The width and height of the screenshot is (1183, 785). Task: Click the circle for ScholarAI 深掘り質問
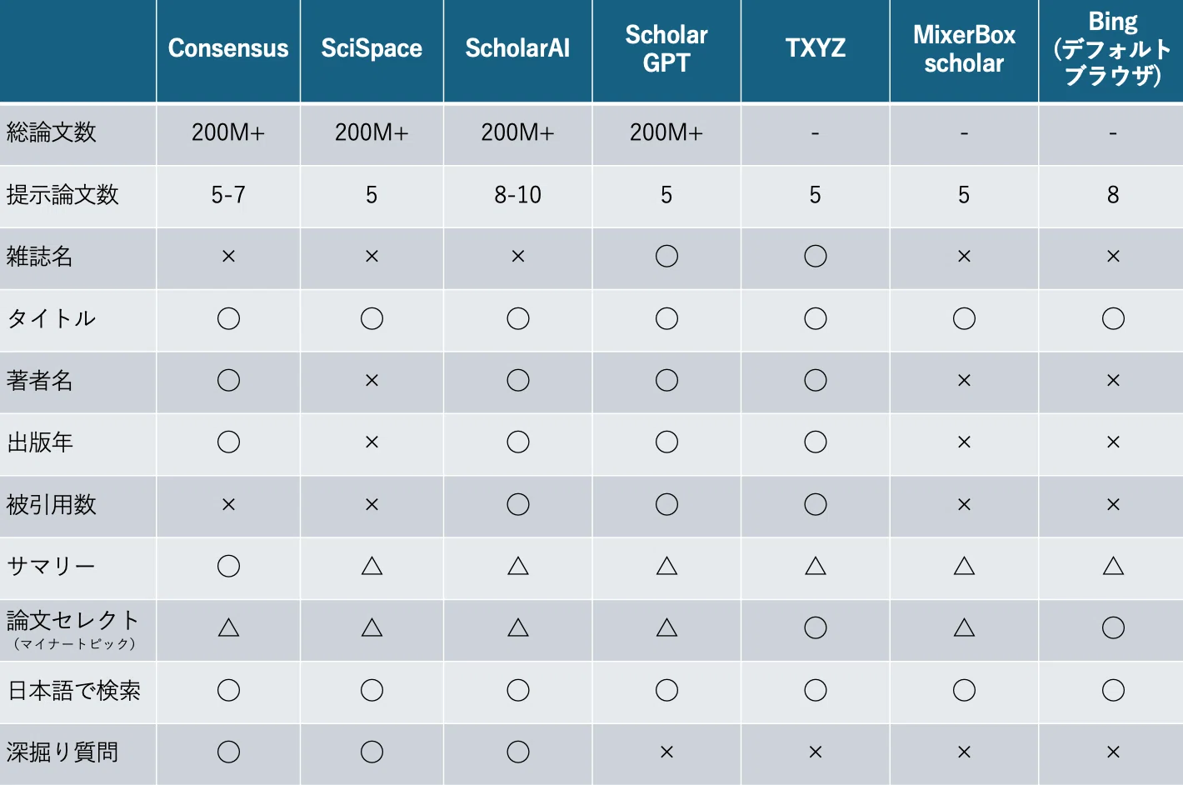(517, 752)
